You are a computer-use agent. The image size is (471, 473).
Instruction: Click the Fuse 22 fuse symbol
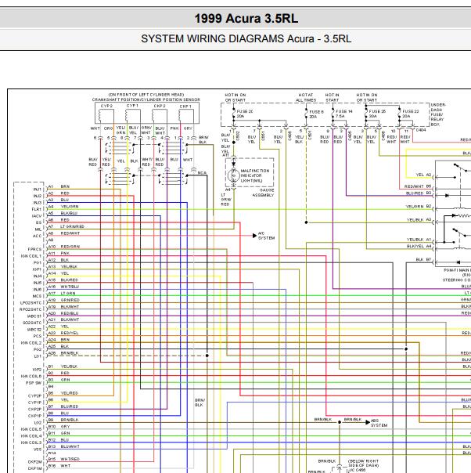pos(400,114)
